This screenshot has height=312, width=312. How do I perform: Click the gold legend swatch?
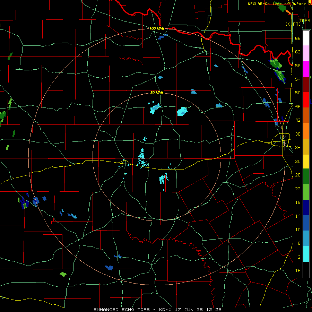click(x=306, y=147)
